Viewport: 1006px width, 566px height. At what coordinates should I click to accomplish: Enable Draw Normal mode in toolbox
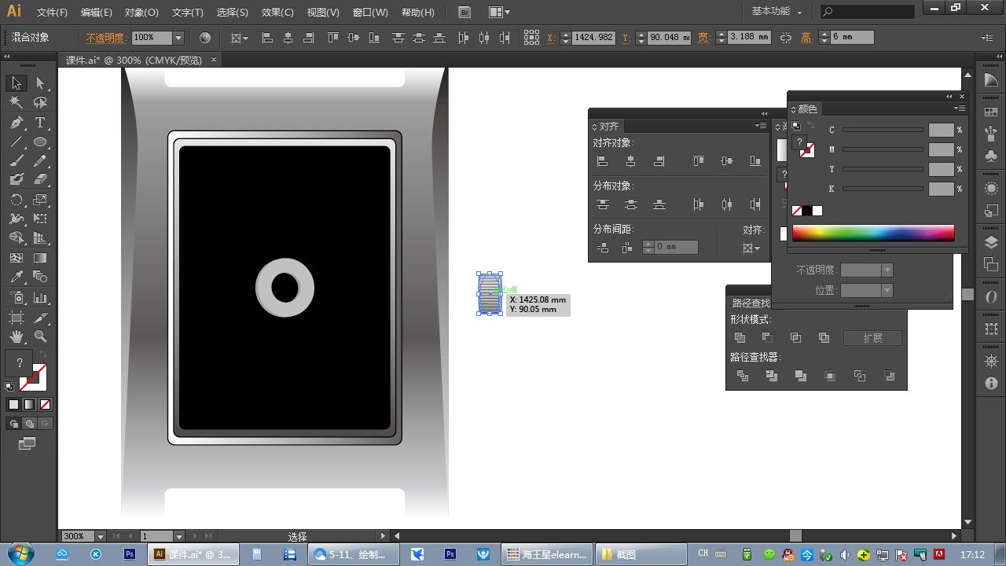click(x=13, y=424)
